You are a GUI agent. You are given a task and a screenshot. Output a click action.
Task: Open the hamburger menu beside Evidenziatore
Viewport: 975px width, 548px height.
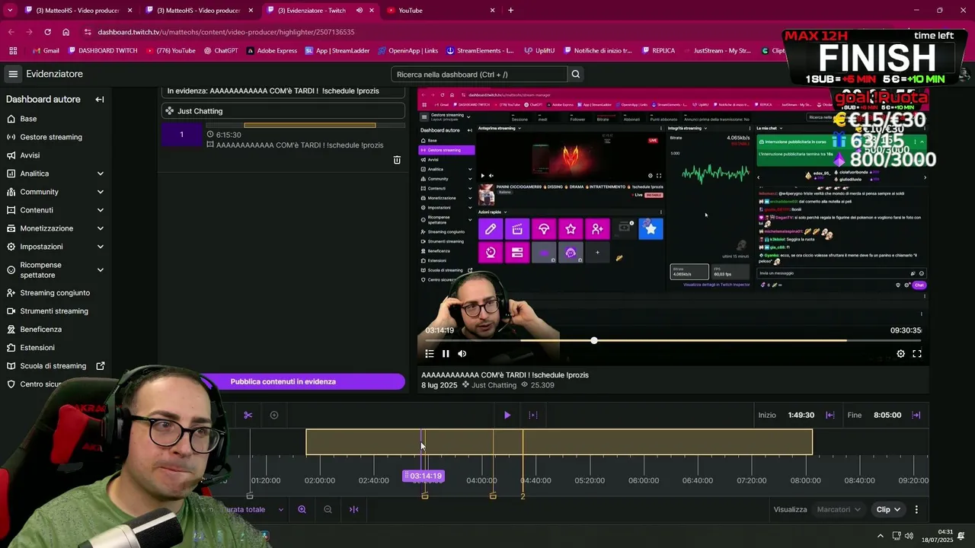pyautogui.click(x=13, y=74)
